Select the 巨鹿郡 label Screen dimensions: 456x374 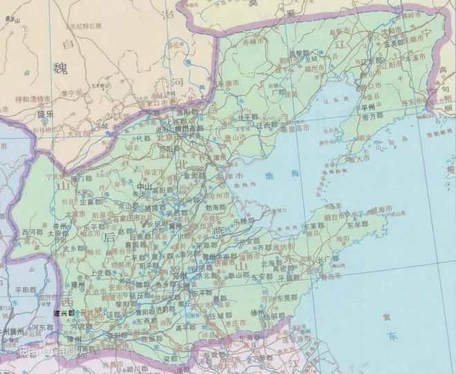(140, 237)
